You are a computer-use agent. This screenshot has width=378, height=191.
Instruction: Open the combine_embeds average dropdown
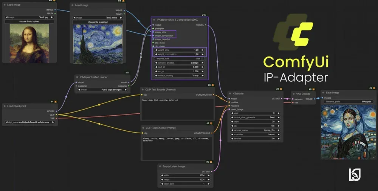click(180, 63)
